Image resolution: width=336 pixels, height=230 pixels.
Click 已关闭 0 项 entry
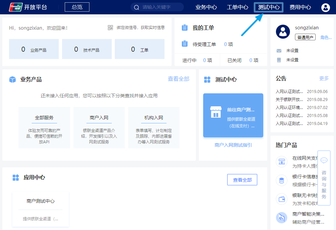[x=243, y=60]
